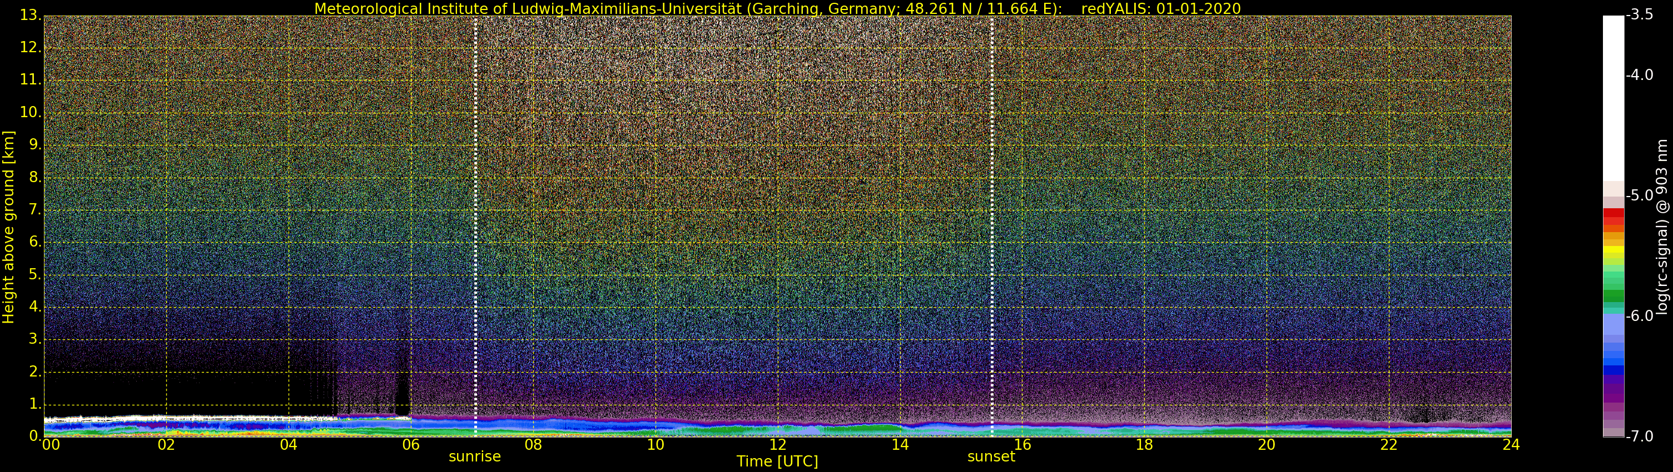Click the '00' time axis tick label
The width and height of the screenshot is (1673, 472).
(51, 445)
